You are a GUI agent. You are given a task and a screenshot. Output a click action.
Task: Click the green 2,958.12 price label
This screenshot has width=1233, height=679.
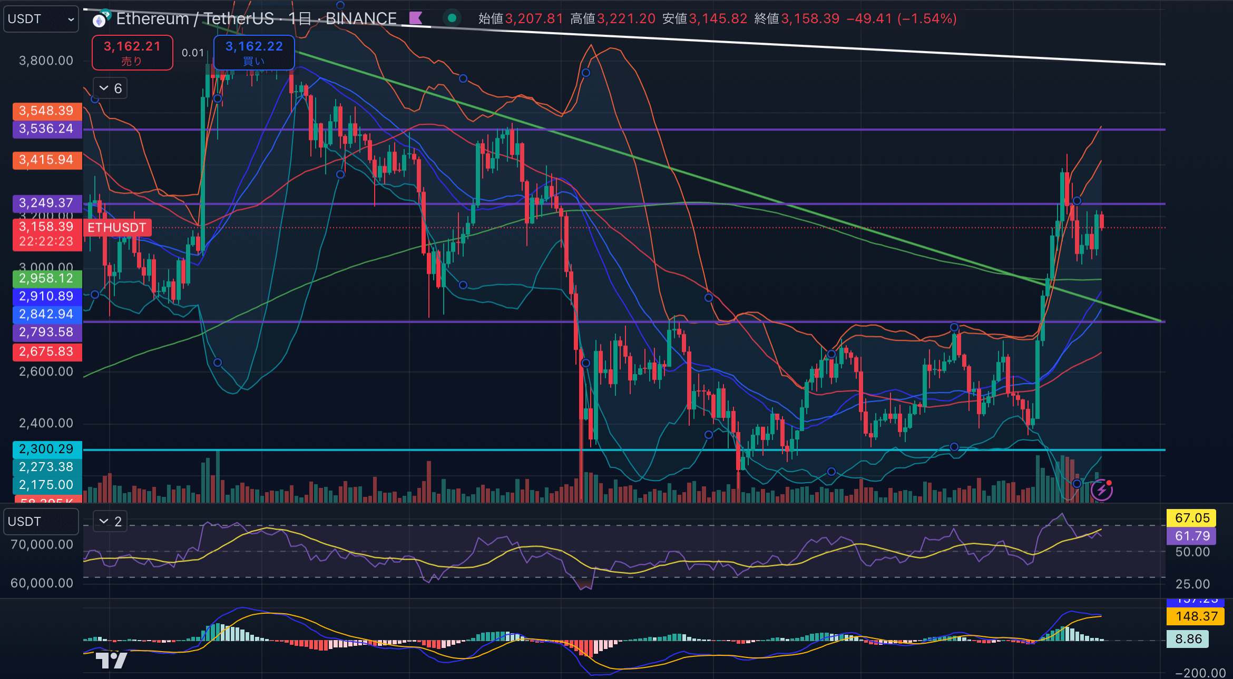click(x=47, y=278)
